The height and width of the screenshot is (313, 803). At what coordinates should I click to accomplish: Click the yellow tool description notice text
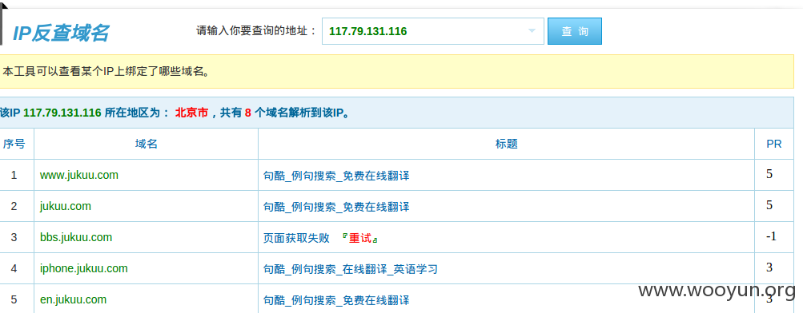coord(106,72)
